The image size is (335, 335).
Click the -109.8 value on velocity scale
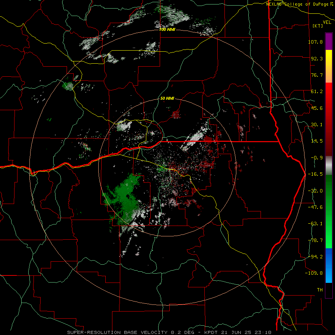[314, 273]
